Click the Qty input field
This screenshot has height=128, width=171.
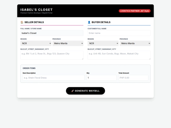coord(101,78)
